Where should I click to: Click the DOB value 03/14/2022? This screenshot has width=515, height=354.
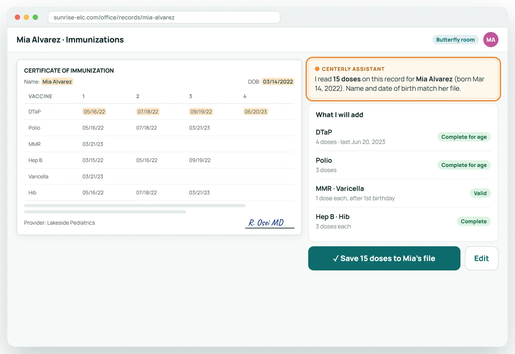pyautogui.click(x=278, y=82)
